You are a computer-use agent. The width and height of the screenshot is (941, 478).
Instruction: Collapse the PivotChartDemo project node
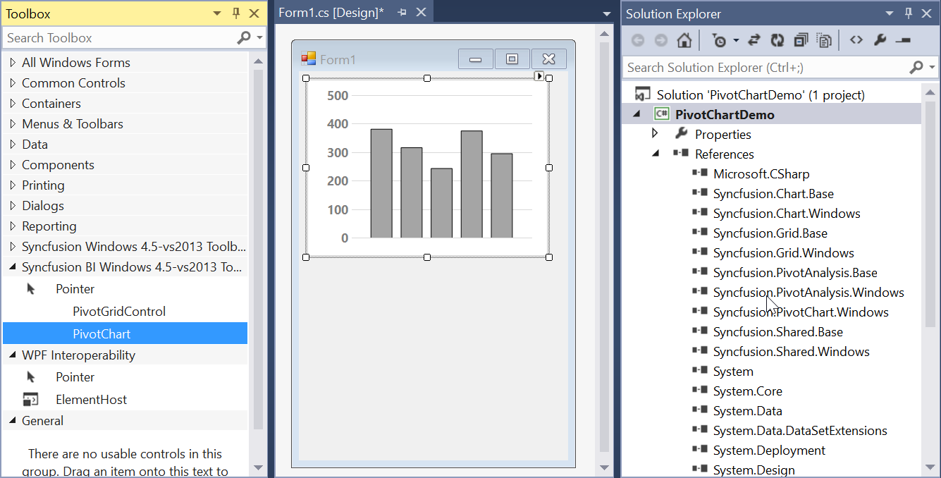point(638,114)
